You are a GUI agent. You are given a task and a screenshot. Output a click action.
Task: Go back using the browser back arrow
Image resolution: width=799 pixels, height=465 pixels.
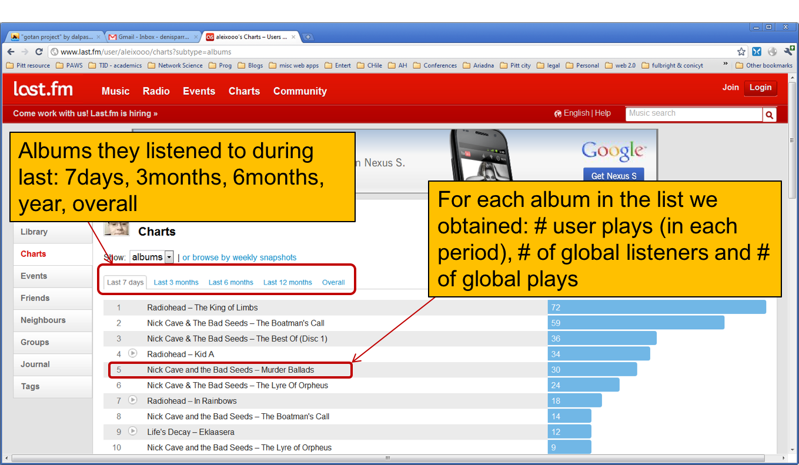coord(11,52)
